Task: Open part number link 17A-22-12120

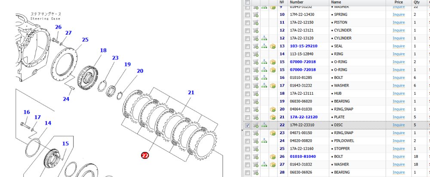Action: point(304,117)
